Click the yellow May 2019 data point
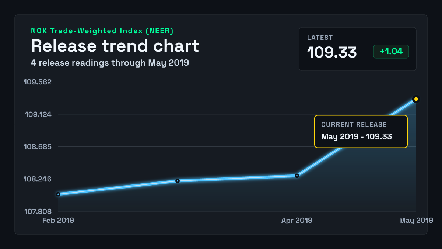The width and height of the screenshot is (442, 249). tap(416, 99)
